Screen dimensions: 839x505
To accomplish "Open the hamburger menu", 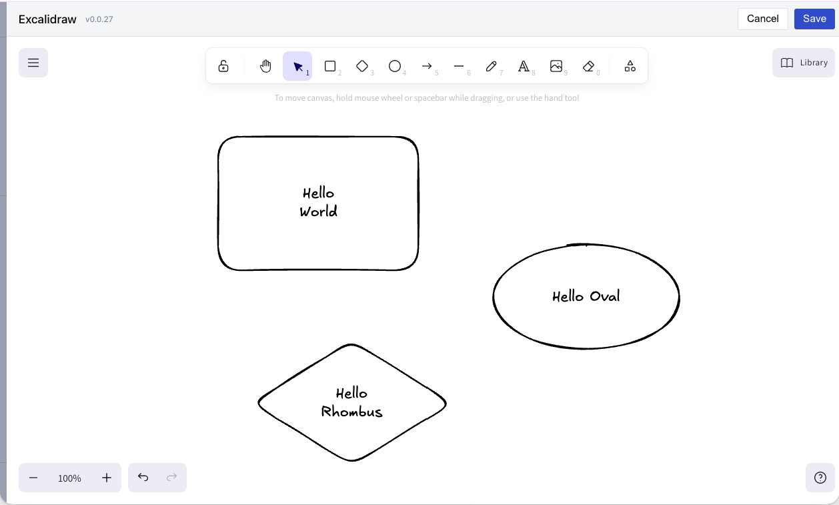I will coord(33,62).
